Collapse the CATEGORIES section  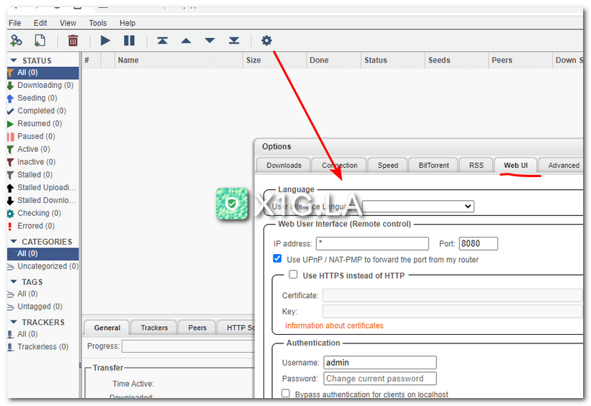coord(14,241)
